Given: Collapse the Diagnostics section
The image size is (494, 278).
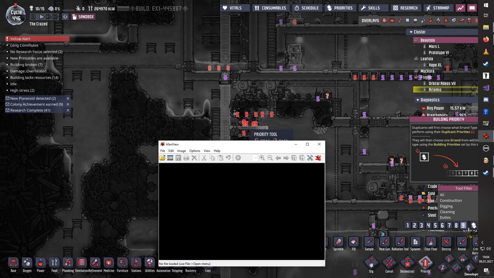Looking at the screenshot, I should (x=417, y=100).
